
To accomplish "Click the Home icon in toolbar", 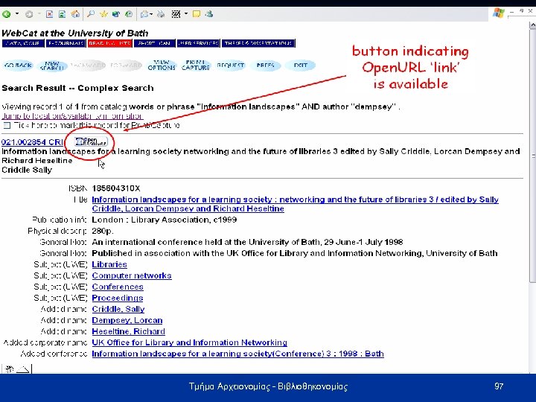I will point(75,14).
